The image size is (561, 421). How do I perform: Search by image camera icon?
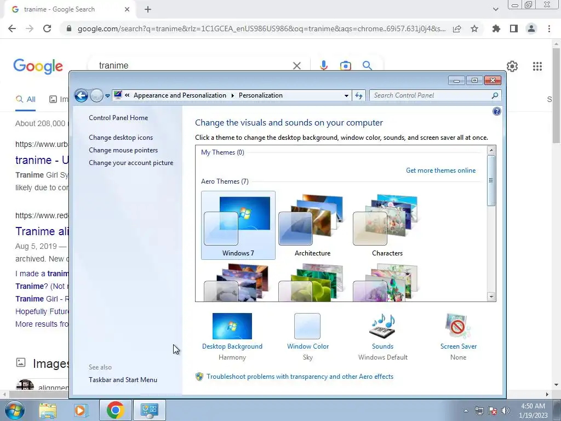pyautogui.click(x=345, y=66)
